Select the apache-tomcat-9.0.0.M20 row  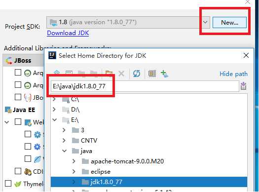click(x=149, y=161)
